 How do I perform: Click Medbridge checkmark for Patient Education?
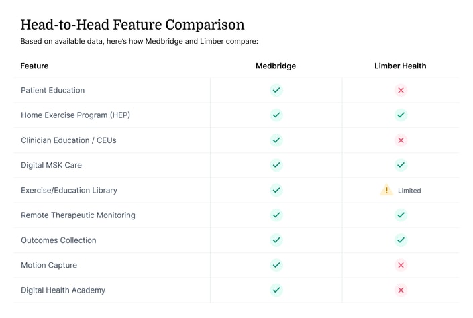276,90
